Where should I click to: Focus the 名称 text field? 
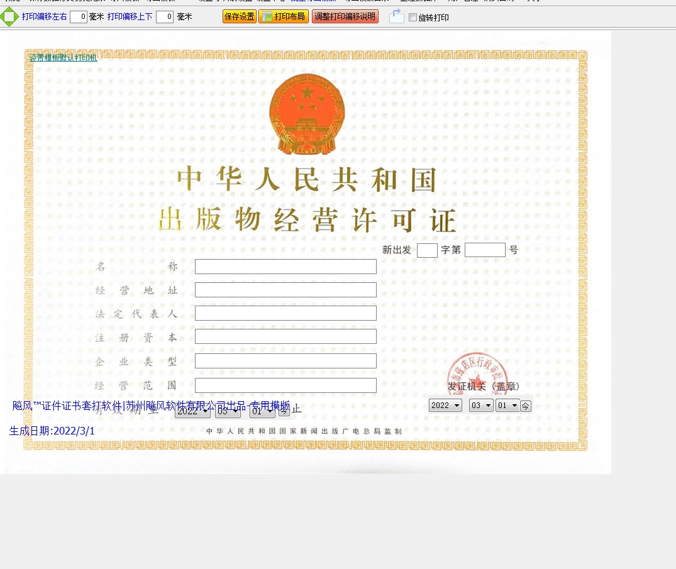285,267
